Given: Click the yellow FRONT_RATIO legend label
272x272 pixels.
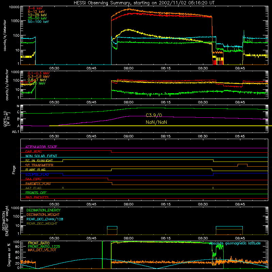Looking at the screenshot, I should click(x=39, y=243).
